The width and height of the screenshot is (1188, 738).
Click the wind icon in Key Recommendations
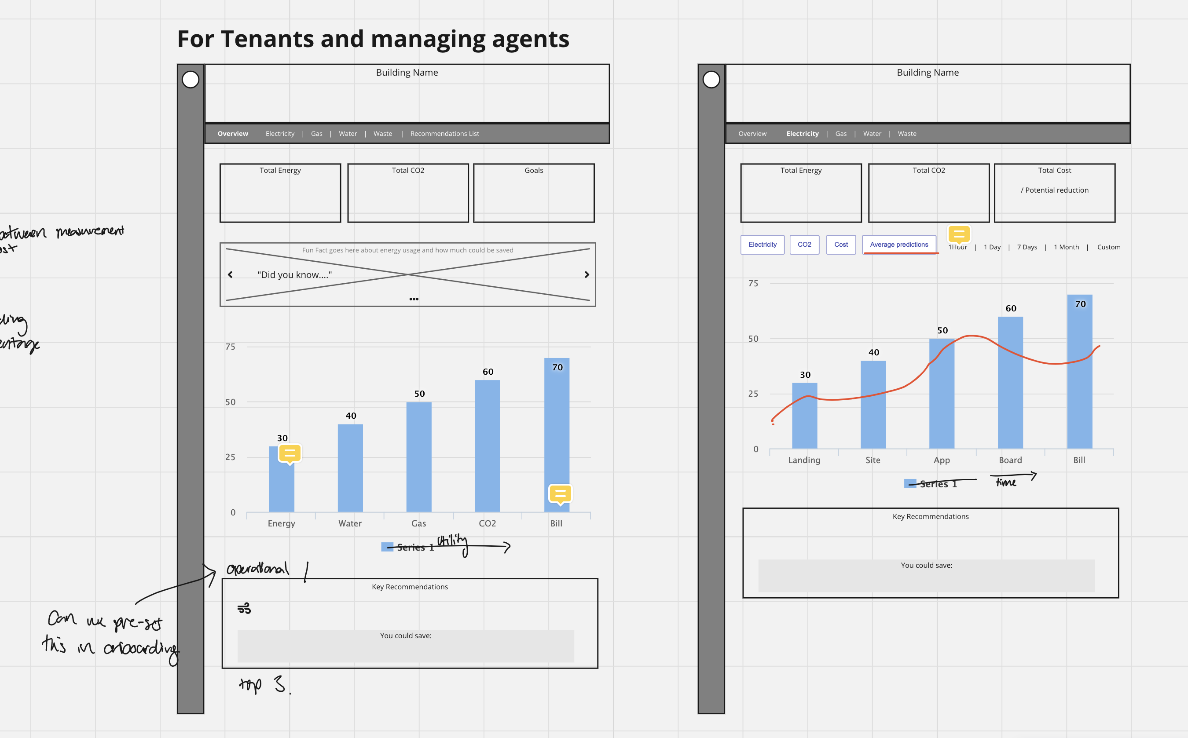click(x=244, y=608)
